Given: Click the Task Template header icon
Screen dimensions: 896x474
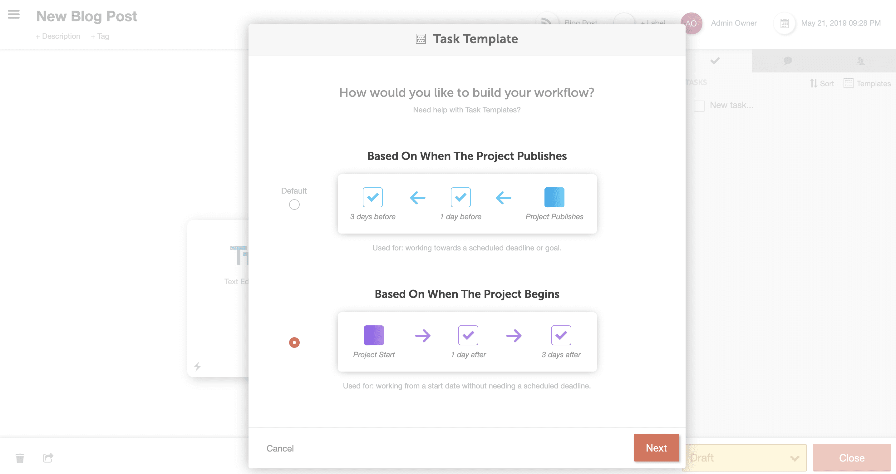Looking at the screenshot, I should 421,39.
